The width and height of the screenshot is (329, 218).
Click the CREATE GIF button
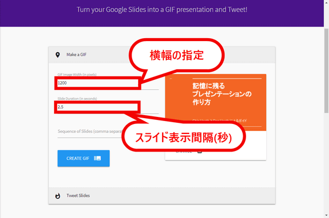[83, 159]
